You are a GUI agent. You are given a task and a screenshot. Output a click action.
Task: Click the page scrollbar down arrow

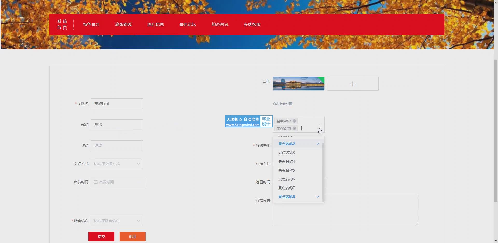496,241
